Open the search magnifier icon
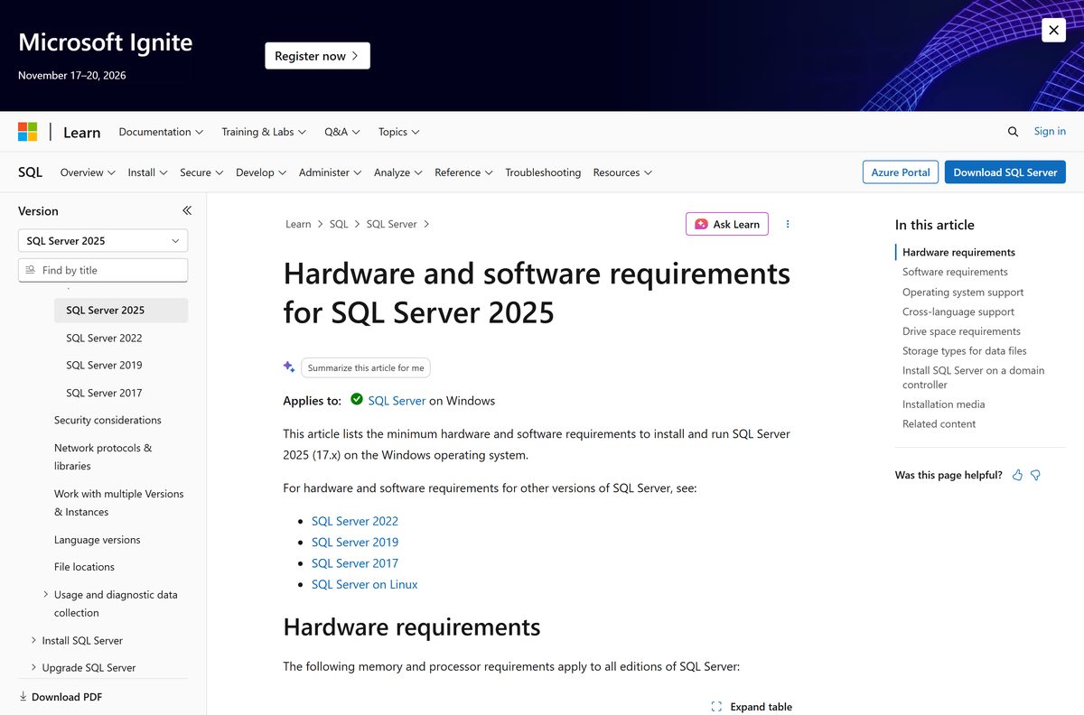 [x=1013, y=132]
